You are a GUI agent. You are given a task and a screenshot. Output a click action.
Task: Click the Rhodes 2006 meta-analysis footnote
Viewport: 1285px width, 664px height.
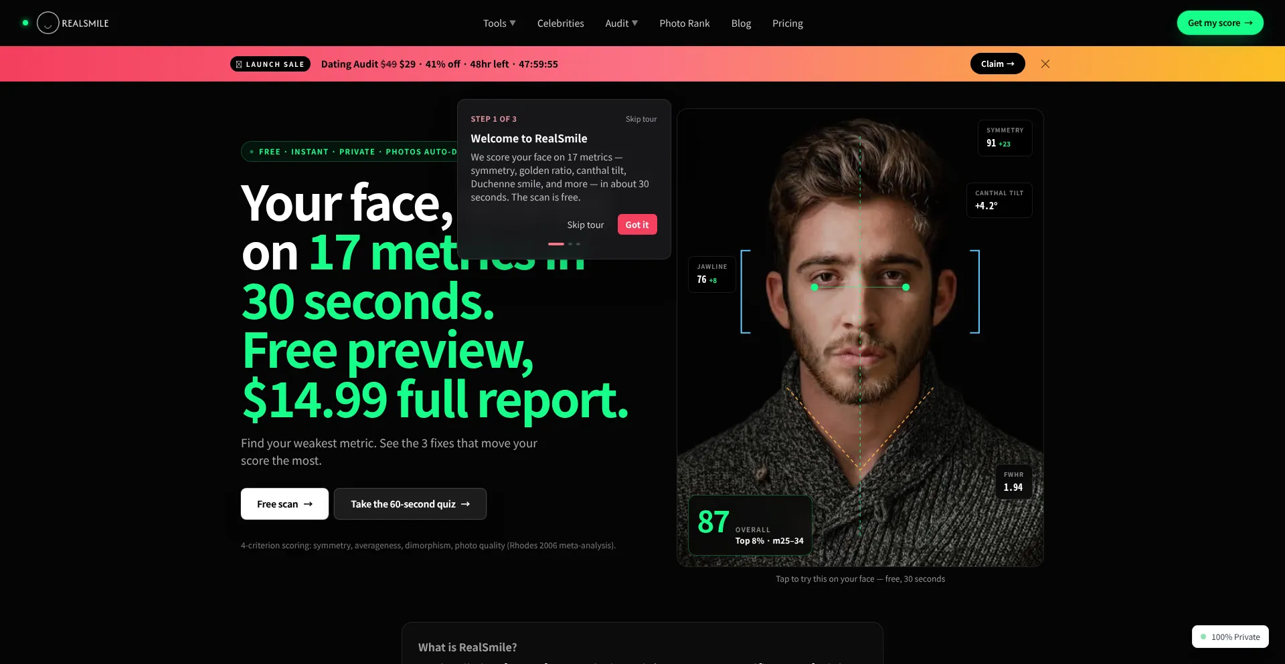tap(428, 546)
